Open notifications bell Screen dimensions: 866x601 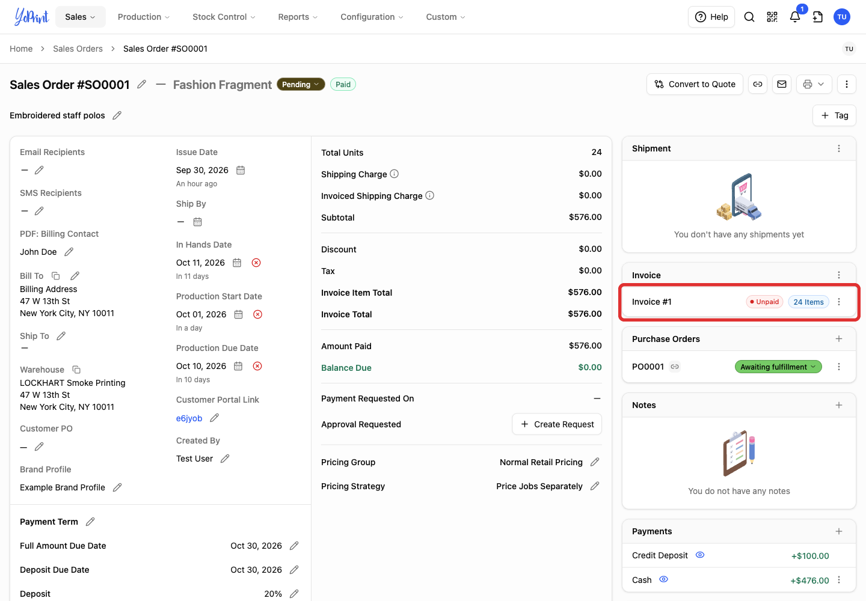pos(795,17)
